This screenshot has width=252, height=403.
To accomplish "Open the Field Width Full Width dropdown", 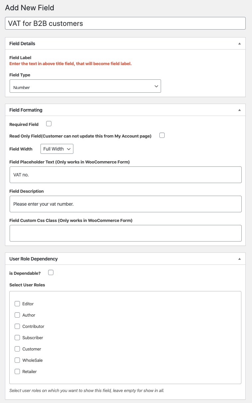I will coord(57,149).
